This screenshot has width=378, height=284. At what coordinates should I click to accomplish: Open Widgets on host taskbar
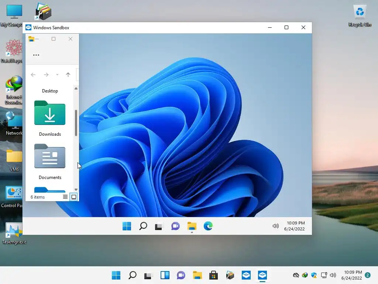click(x=165, y=275)
